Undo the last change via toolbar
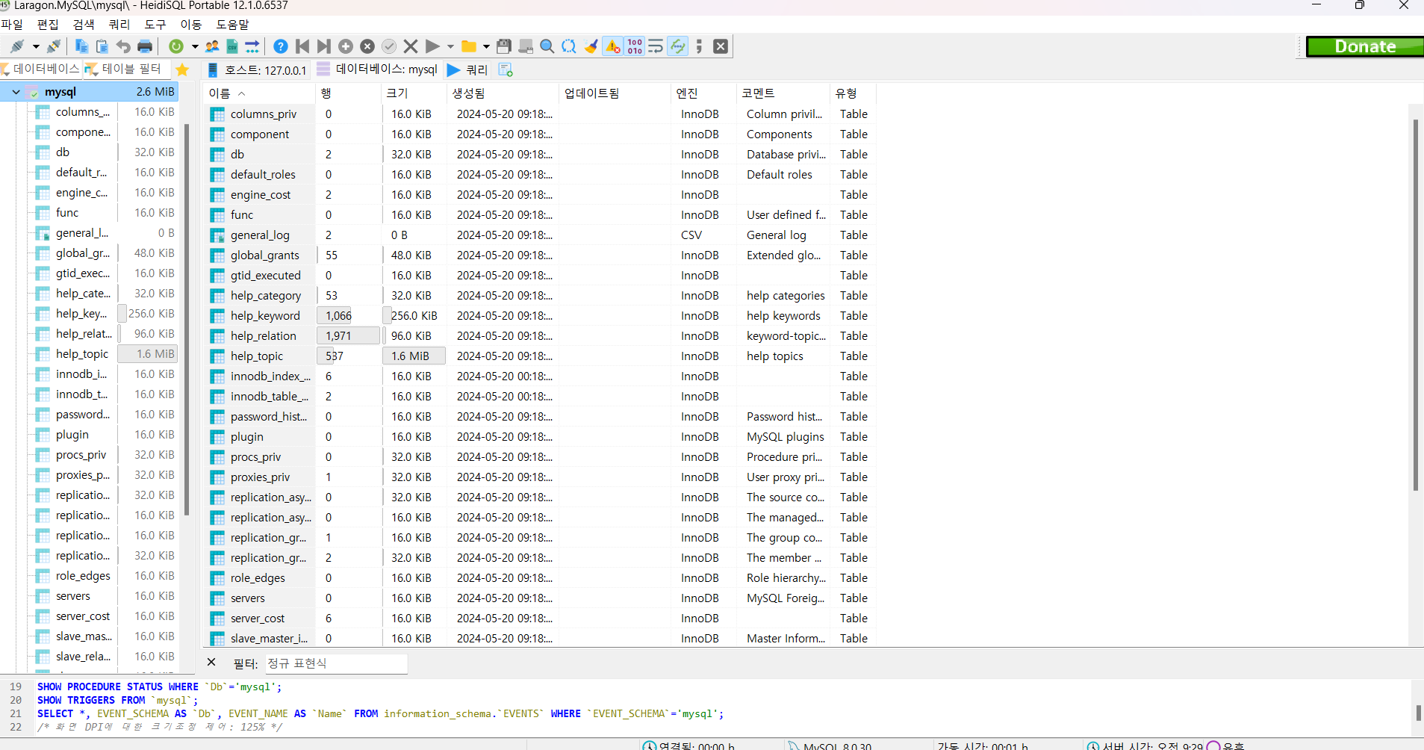This screenshot has width=1424, height=750. tap(123, 46)
